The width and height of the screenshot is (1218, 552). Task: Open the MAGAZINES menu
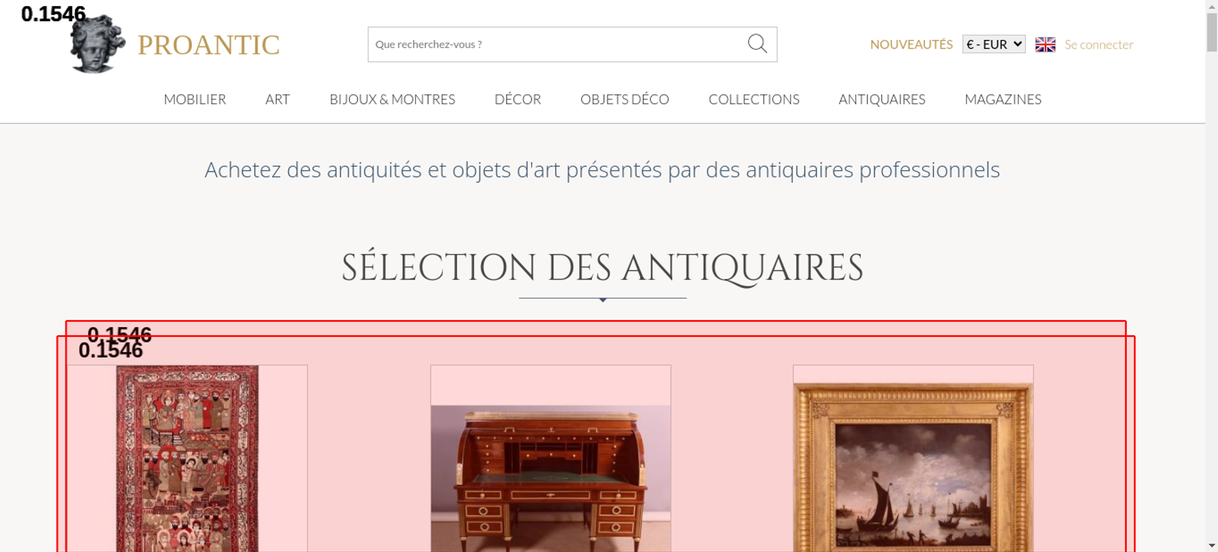click(x=1003, y=99)
